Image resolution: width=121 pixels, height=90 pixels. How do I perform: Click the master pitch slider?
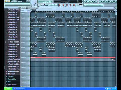(x=36, y=3)
